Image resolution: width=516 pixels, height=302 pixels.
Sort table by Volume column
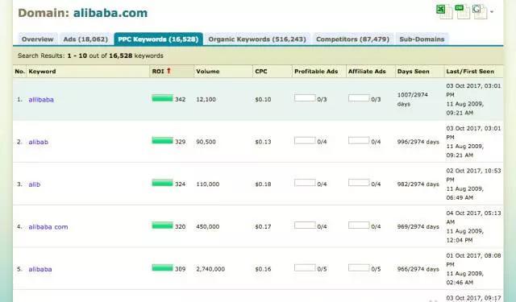208,72
